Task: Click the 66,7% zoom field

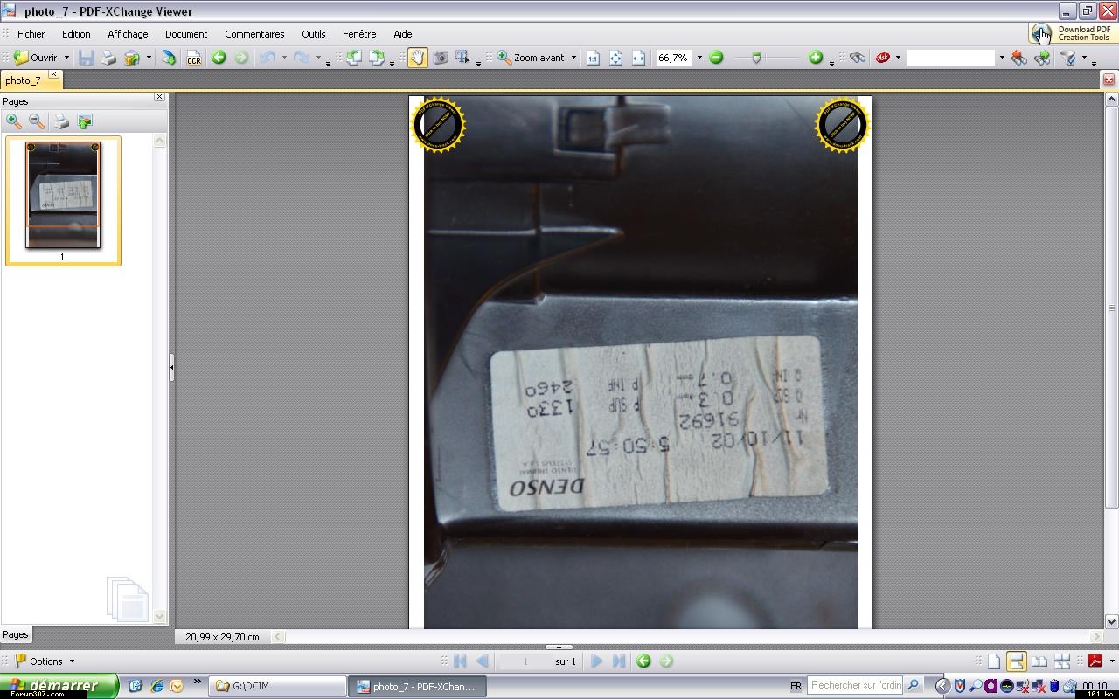Action: [x=674, y=58]
